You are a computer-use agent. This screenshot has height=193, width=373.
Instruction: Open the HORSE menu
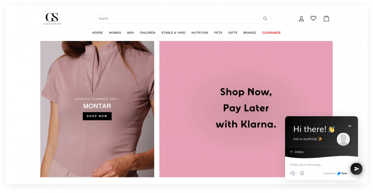click(x=98, y=33)
